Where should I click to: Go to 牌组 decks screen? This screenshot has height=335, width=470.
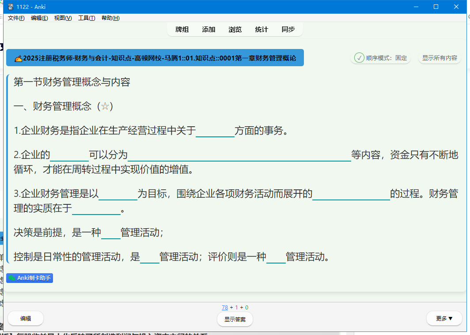click(x=182, y=29)
